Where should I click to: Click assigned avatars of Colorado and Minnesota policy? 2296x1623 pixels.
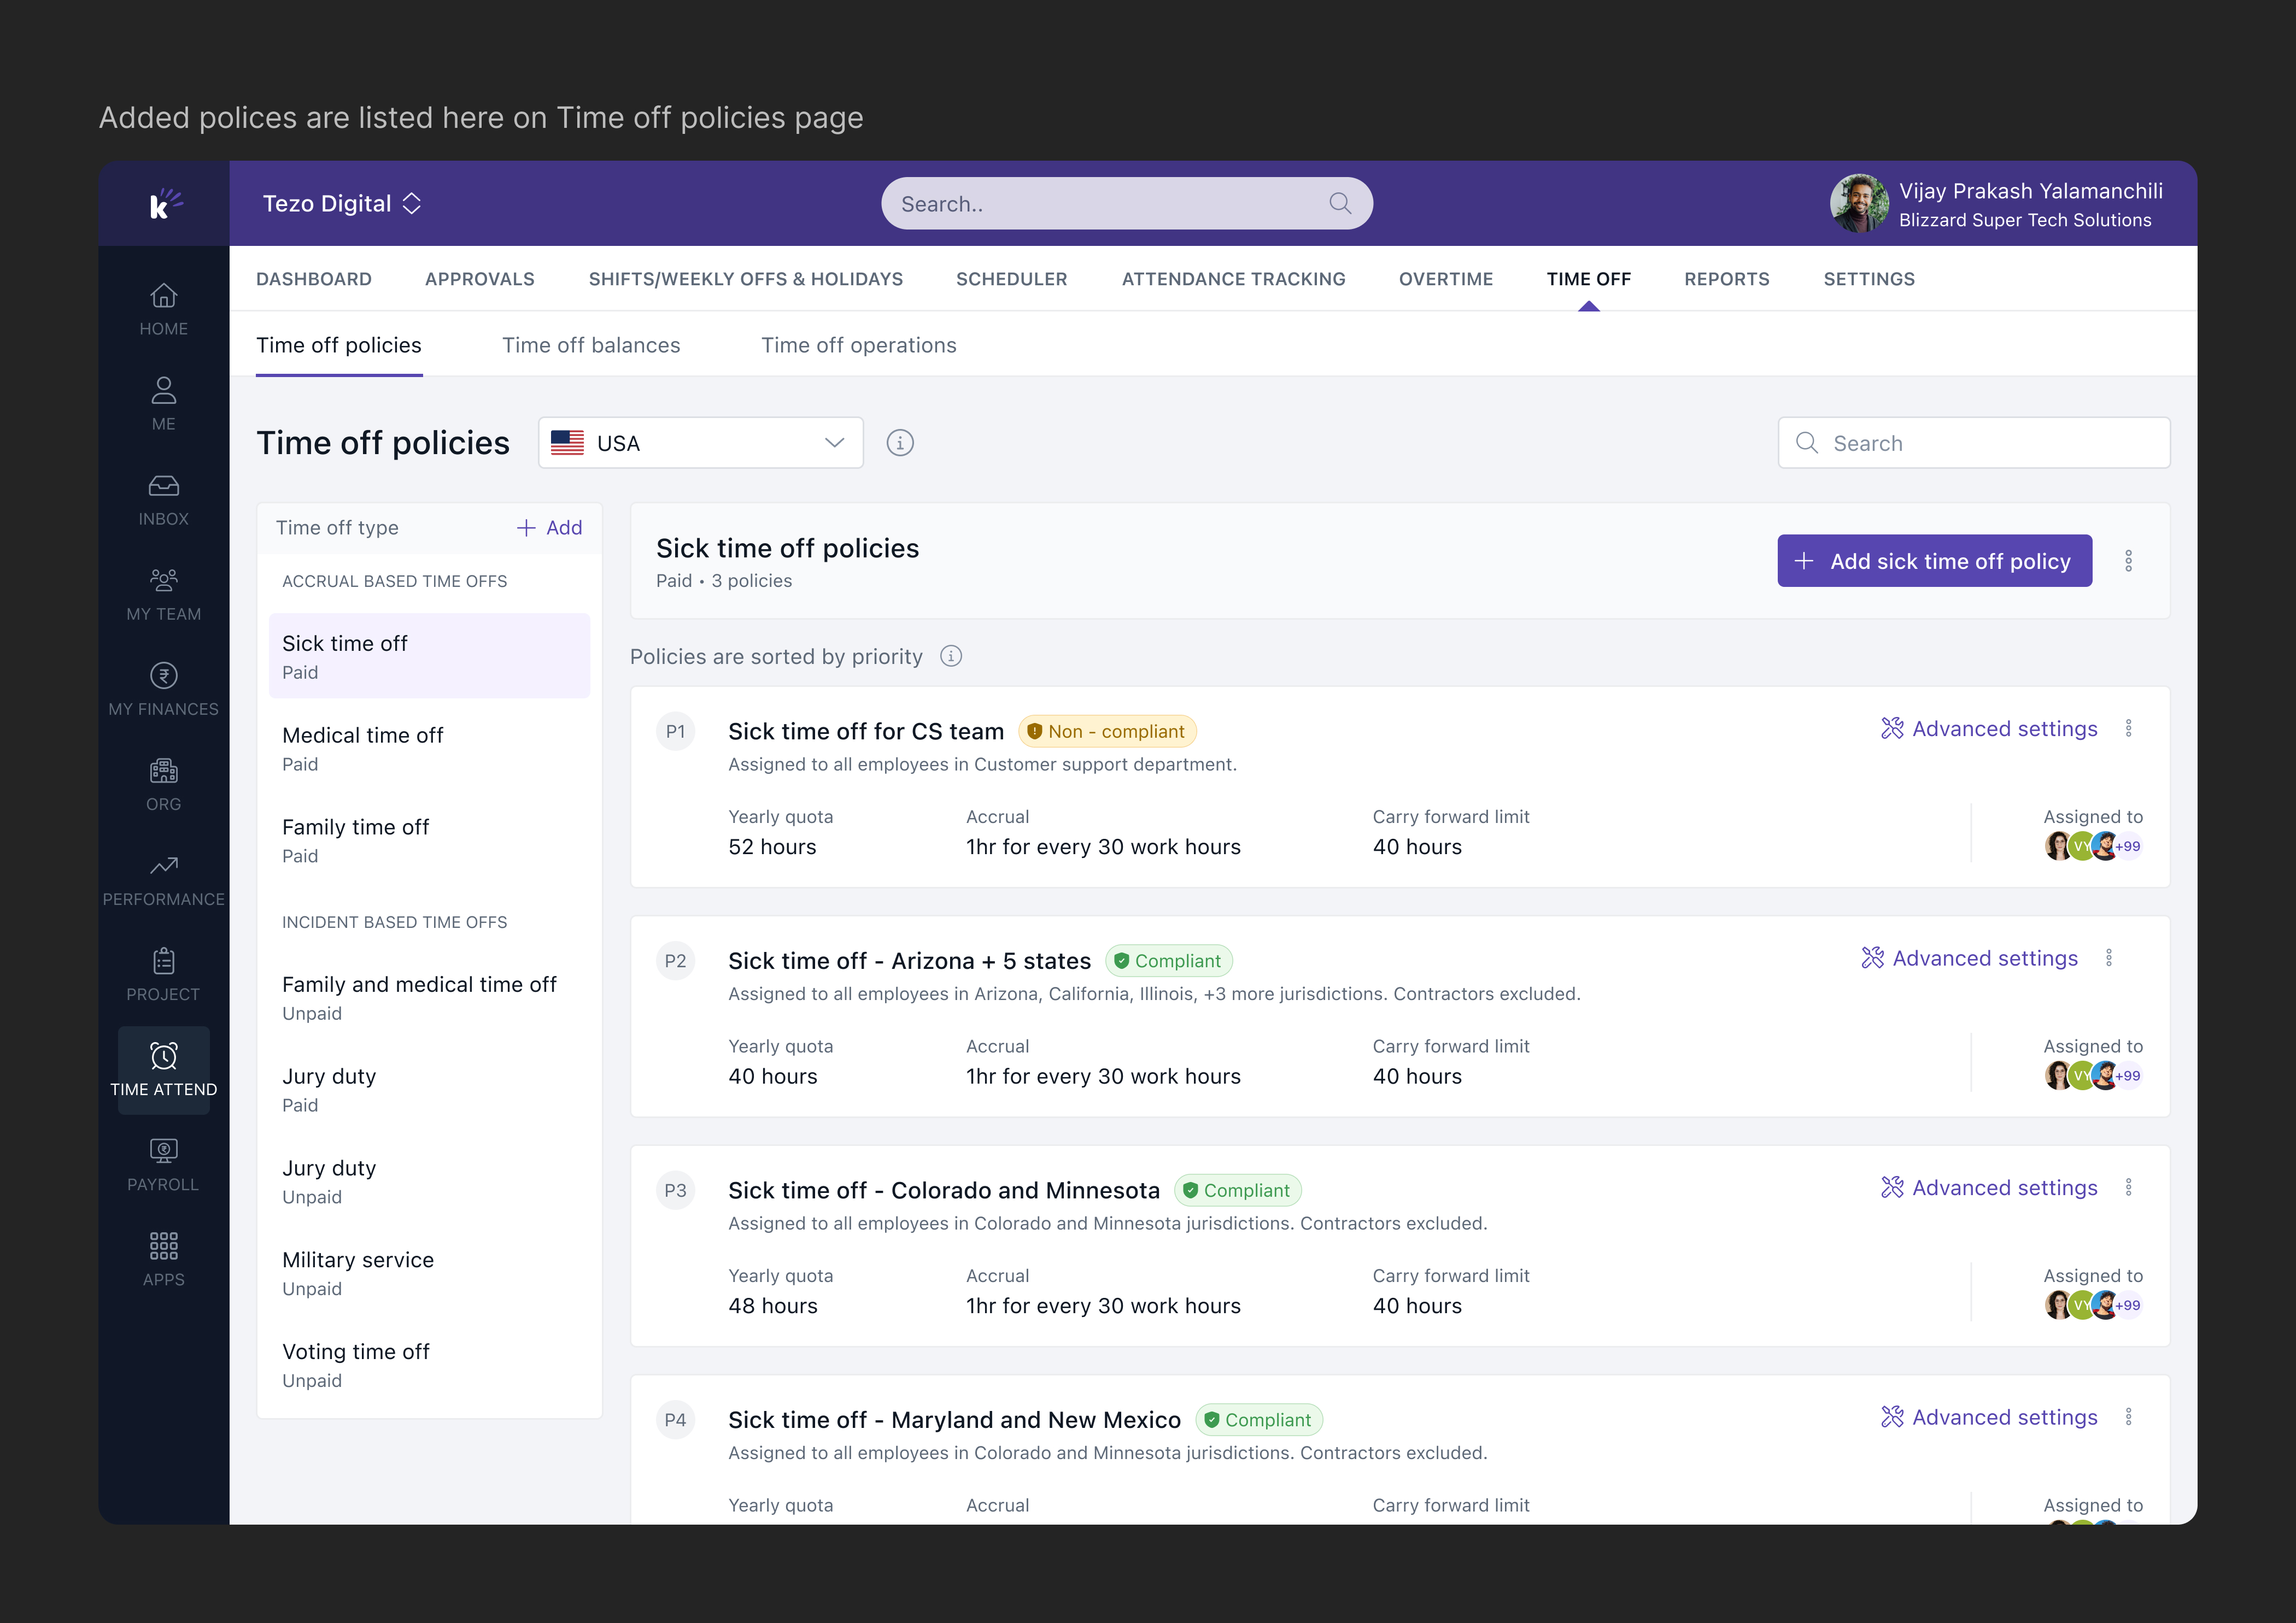(x=2093, y=1305)
